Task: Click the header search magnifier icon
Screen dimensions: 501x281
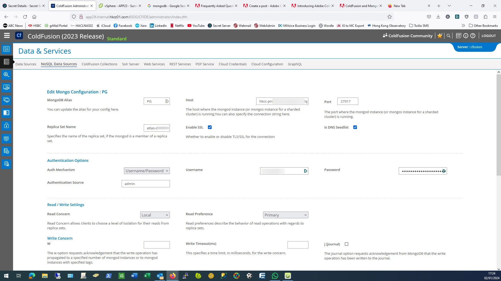Action: click(449, 36)
